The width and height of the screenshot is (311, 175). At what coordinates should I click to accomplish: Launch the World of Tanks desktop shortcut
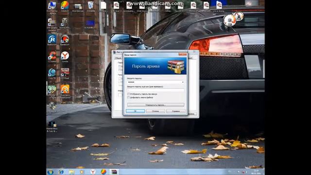tap(65, 23)
